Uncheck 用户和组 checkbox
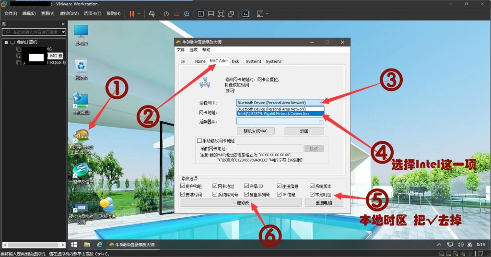 coord(183,186)
